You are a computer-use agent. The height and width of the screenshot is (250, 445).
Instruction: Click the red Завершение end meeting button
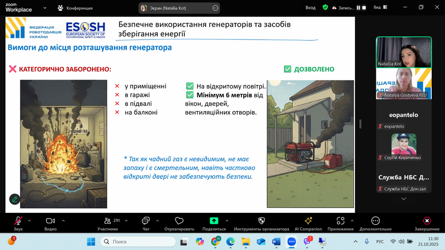(427, 221)
